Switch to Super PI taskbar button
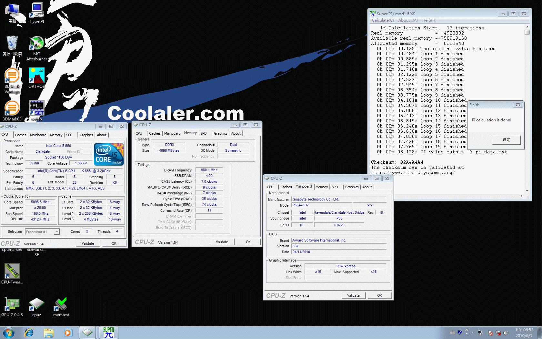The image size is (542, 339). click(109, 333)
